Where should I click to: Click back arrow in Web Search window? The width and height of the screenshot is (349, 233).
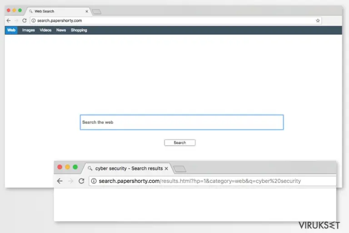9,20
